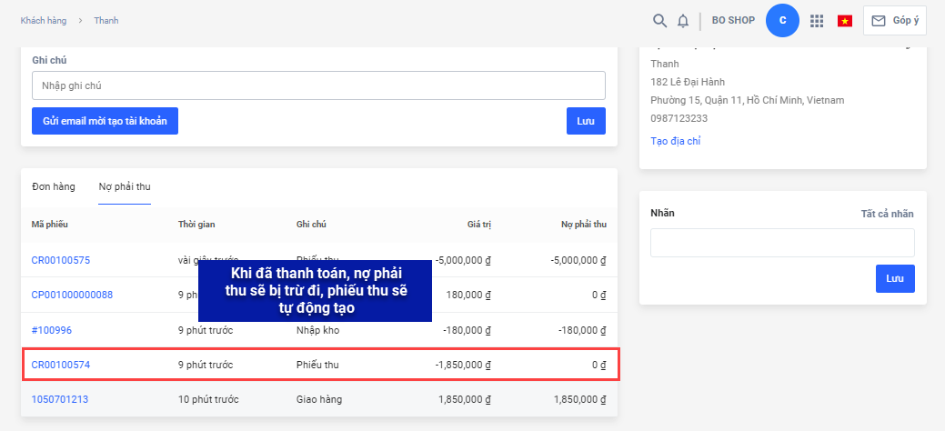Viewport: 945px width, 431px height.
Task: Select the Nợ phải thu tab
Action: [125, 187]
